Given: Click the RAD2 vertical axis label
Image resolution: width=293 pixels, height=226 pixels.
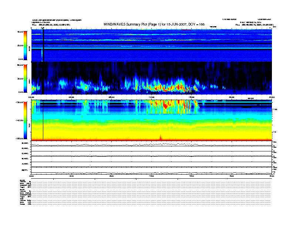Looking at the screenshot, I should coord(29,48).
